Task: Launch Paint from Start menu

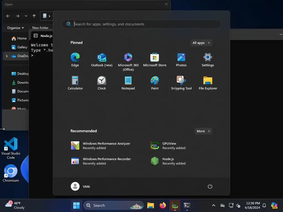Action: click(x=155, y=83)
